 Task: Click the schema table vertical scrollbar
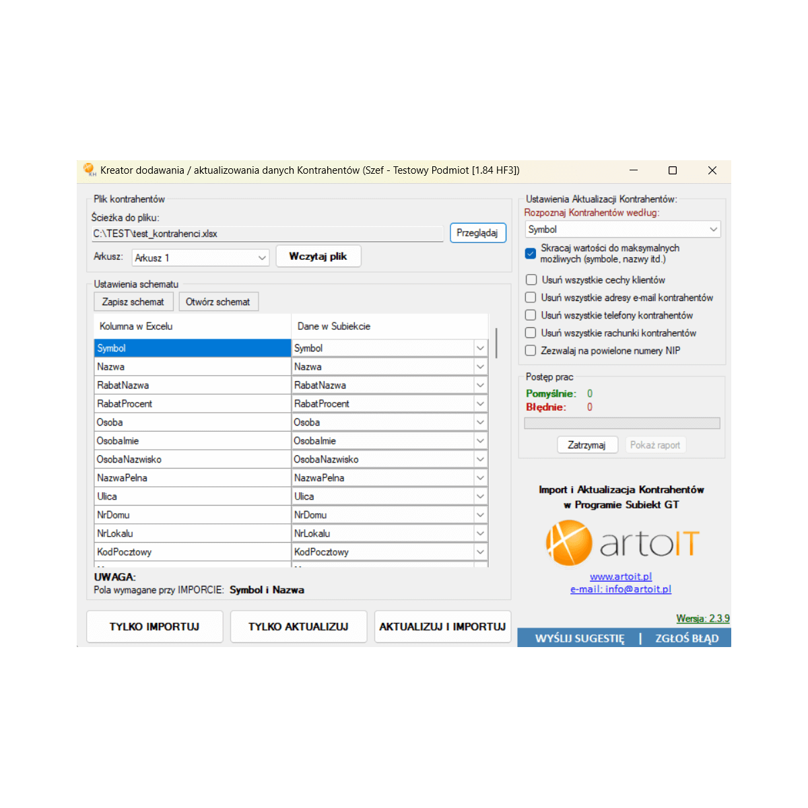point(496,343)
